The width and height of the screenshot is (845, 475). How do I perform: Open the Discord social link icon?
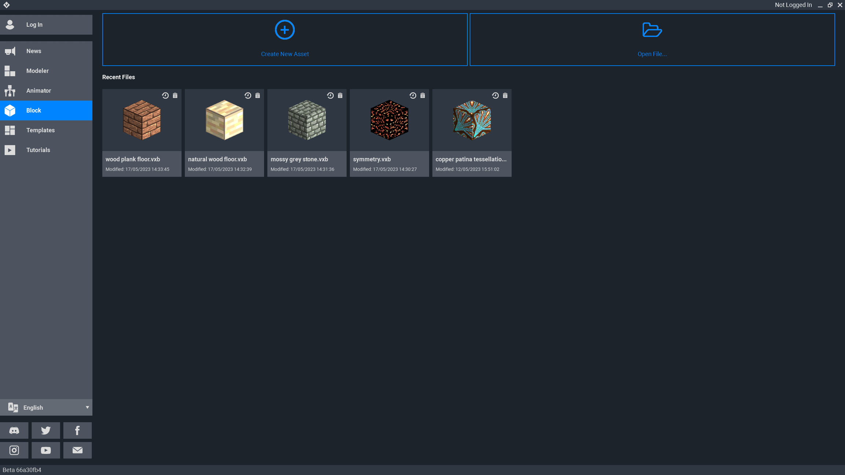click(x=14, y=430)
